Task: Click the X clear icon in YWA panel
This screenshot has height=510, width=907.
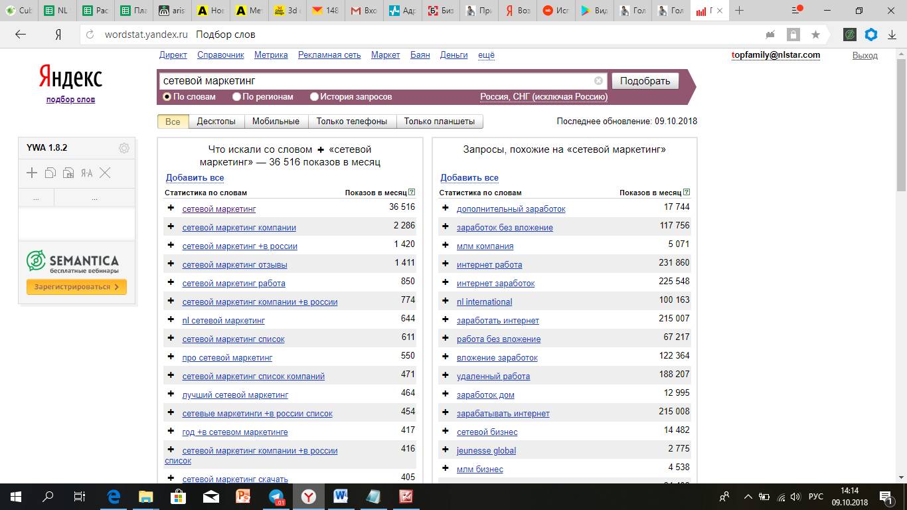Action: click(105, 173)
